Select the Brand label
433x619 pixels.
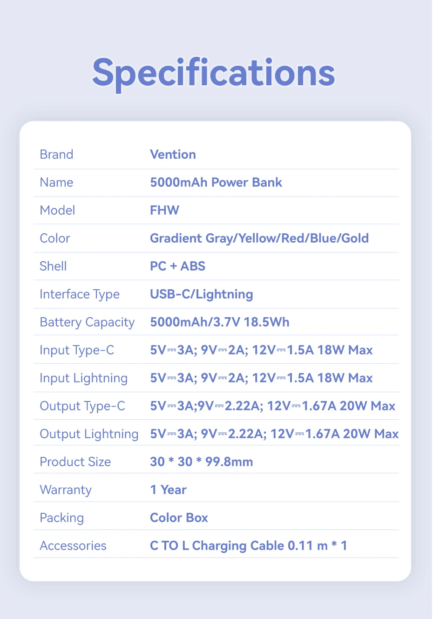click(x=56, y=154)
